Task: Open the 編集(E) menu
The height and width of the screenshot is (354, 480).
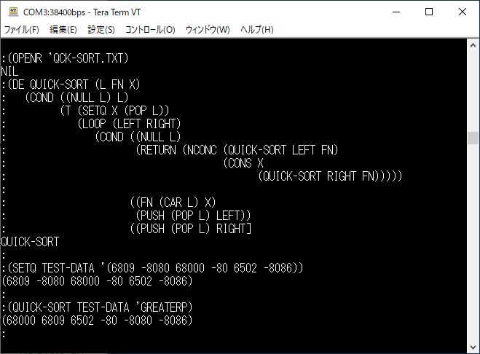Action: click(x=63, y=30)
